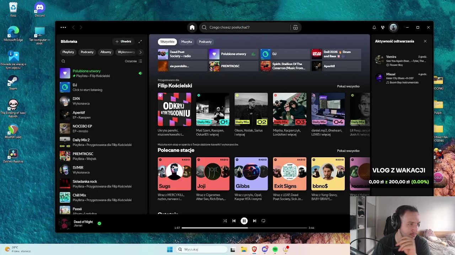The height and width of the screenshot is (255, 455).
Task: Open Składanka rock playlist
Action: [101, 184]
